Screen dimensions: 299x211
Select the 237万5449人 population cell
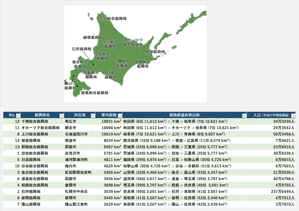click(x=282, y=191)
